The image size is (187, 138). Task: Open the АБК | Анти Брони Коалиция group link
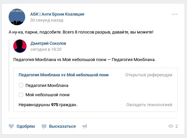click(x=57, y=14)
